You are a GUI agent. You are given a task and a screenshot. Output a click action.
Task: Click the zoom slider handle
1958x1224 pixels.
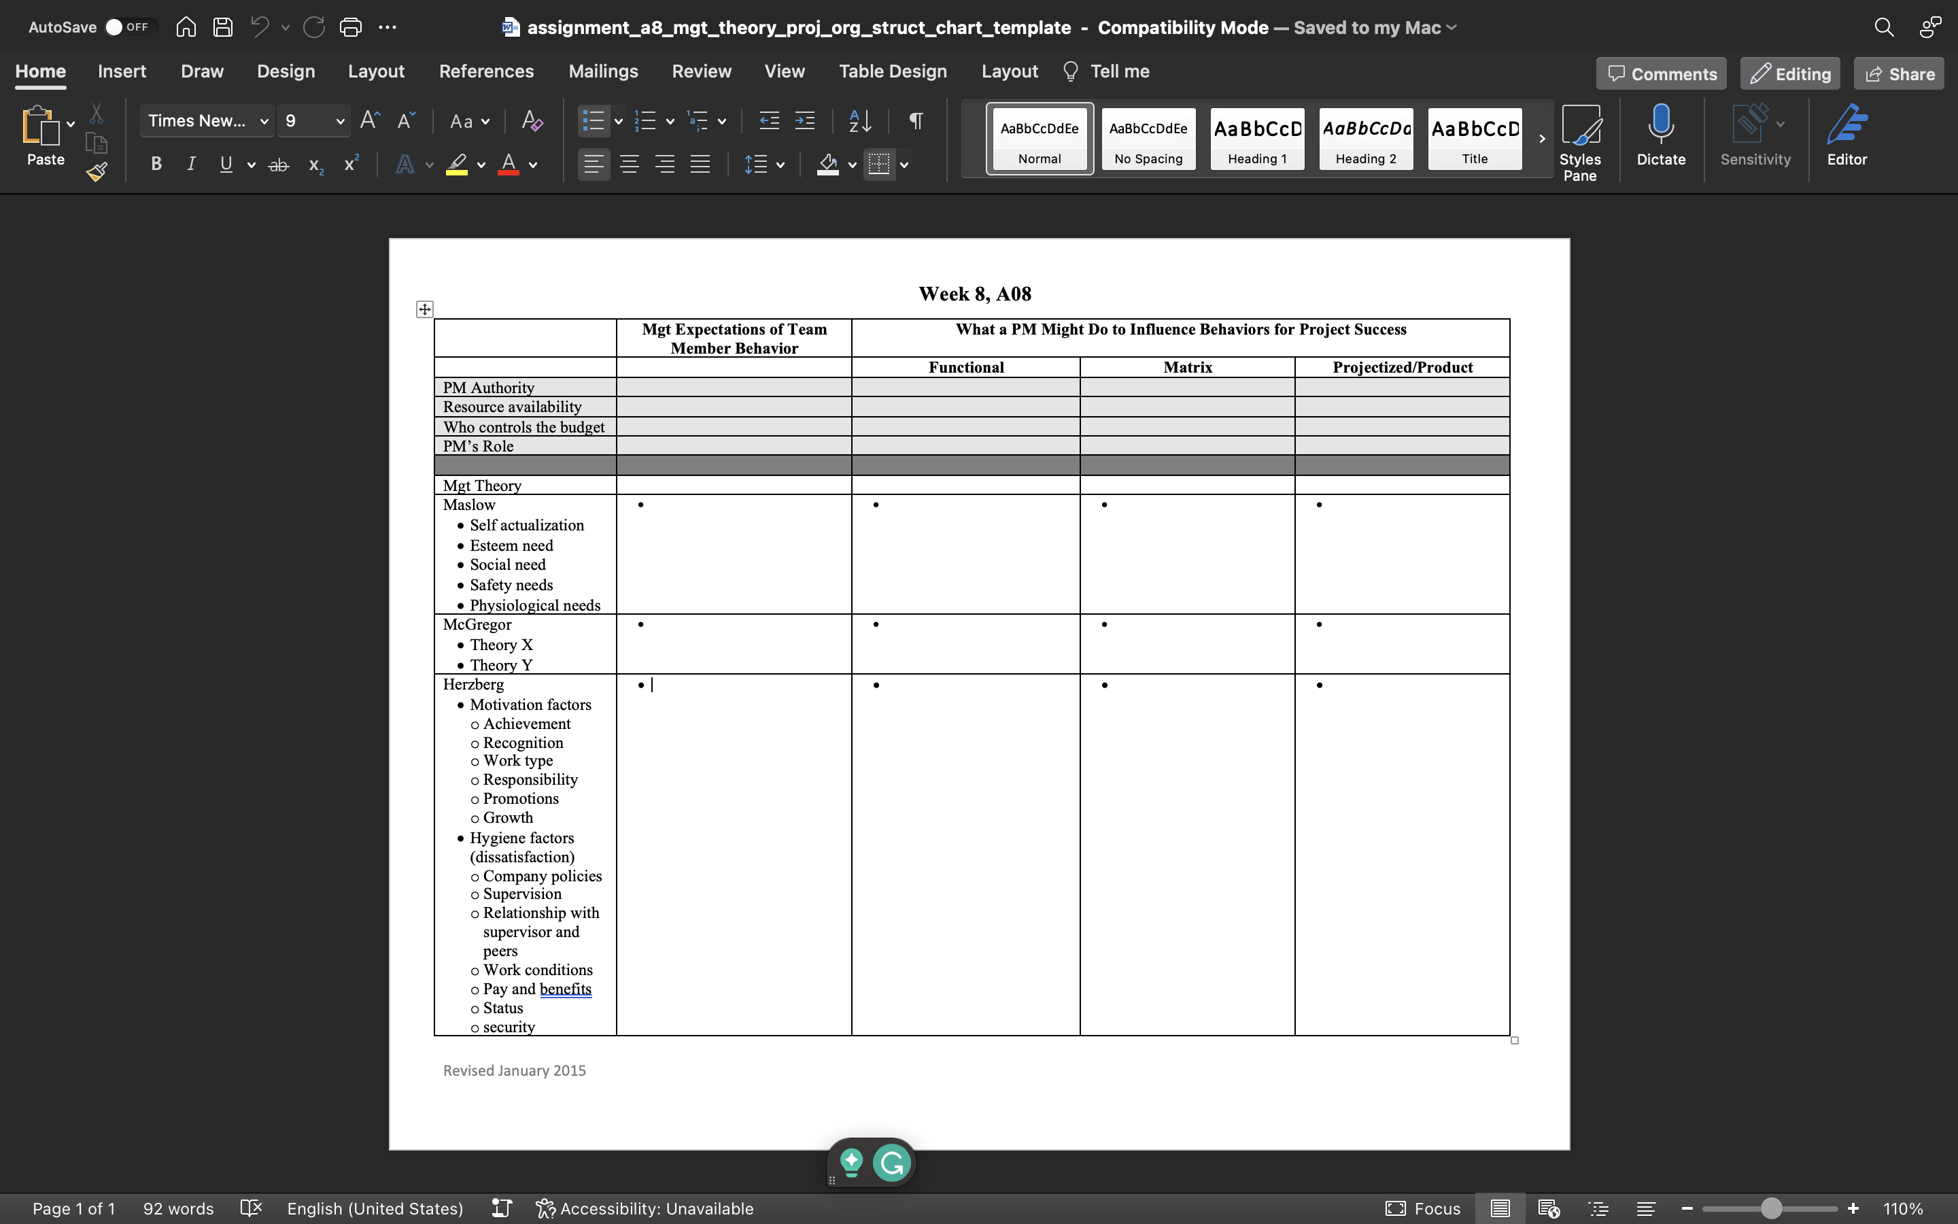tap(1771, 1208)
